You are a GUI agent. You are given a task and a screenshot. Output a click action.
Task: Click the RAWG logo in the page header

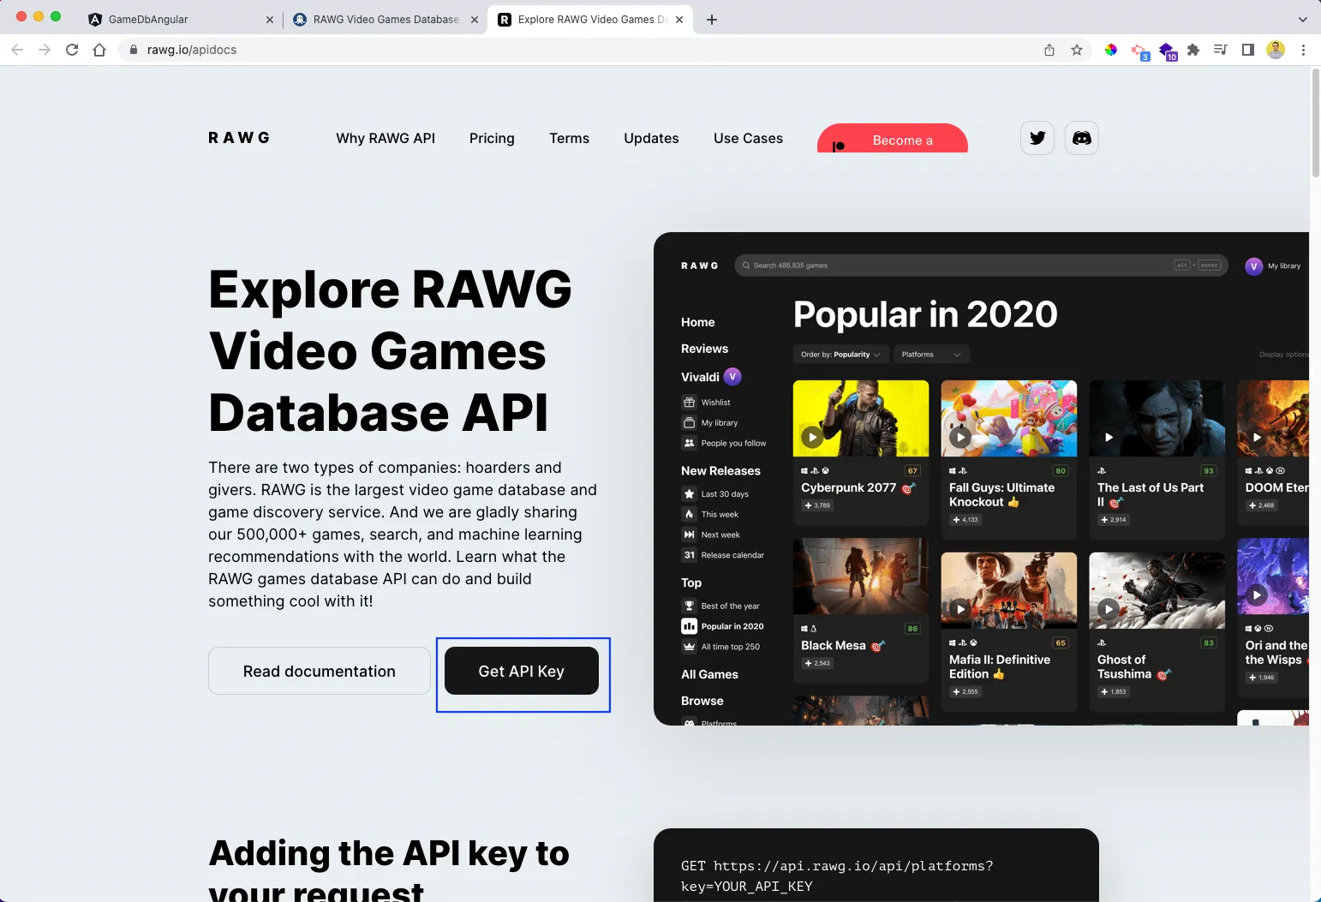pos(239,138)
